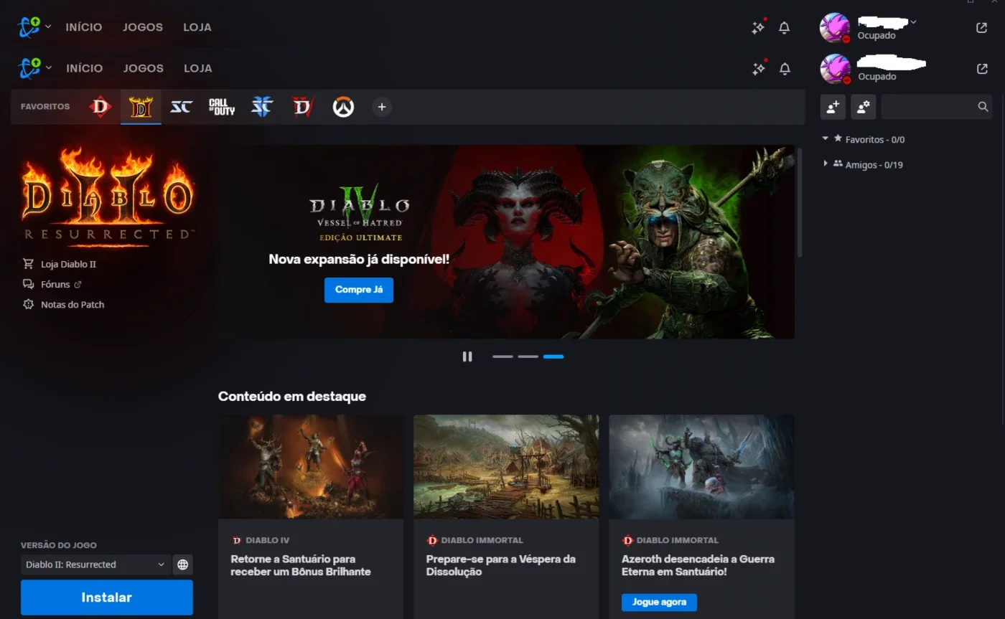Click headline 'Retorne a Santuário para receber um Bônus Brilhante'
The image size is (1005, 619).
click(x=301, y=565)
